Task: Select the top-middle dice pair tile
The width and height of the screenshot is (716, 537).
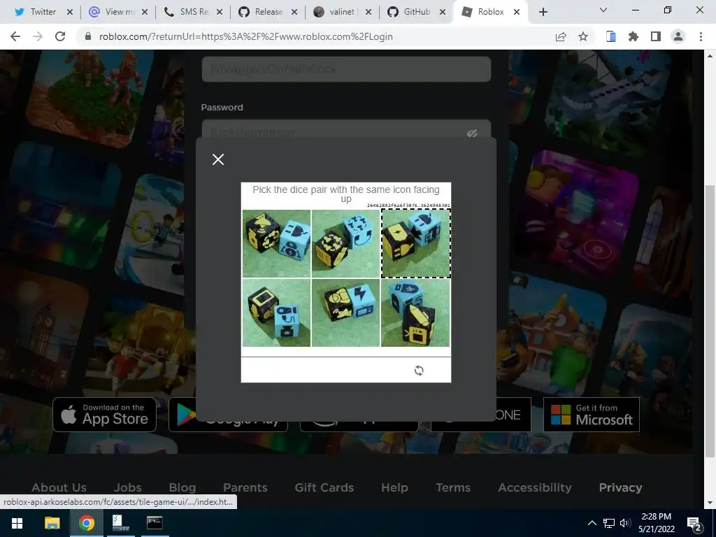Action: pos(345,243)
